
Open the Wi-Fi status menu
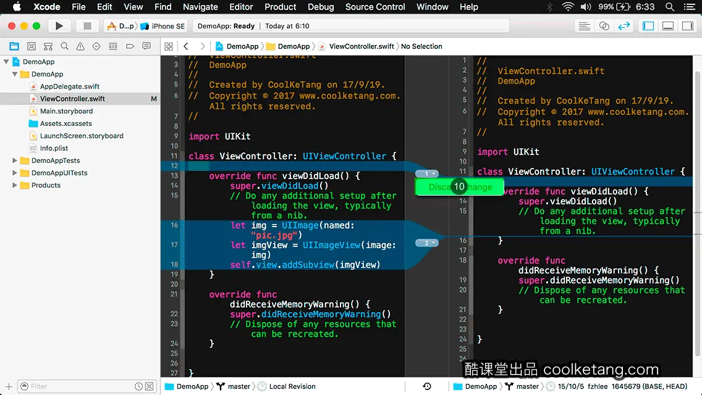click(x=568, y=7)
